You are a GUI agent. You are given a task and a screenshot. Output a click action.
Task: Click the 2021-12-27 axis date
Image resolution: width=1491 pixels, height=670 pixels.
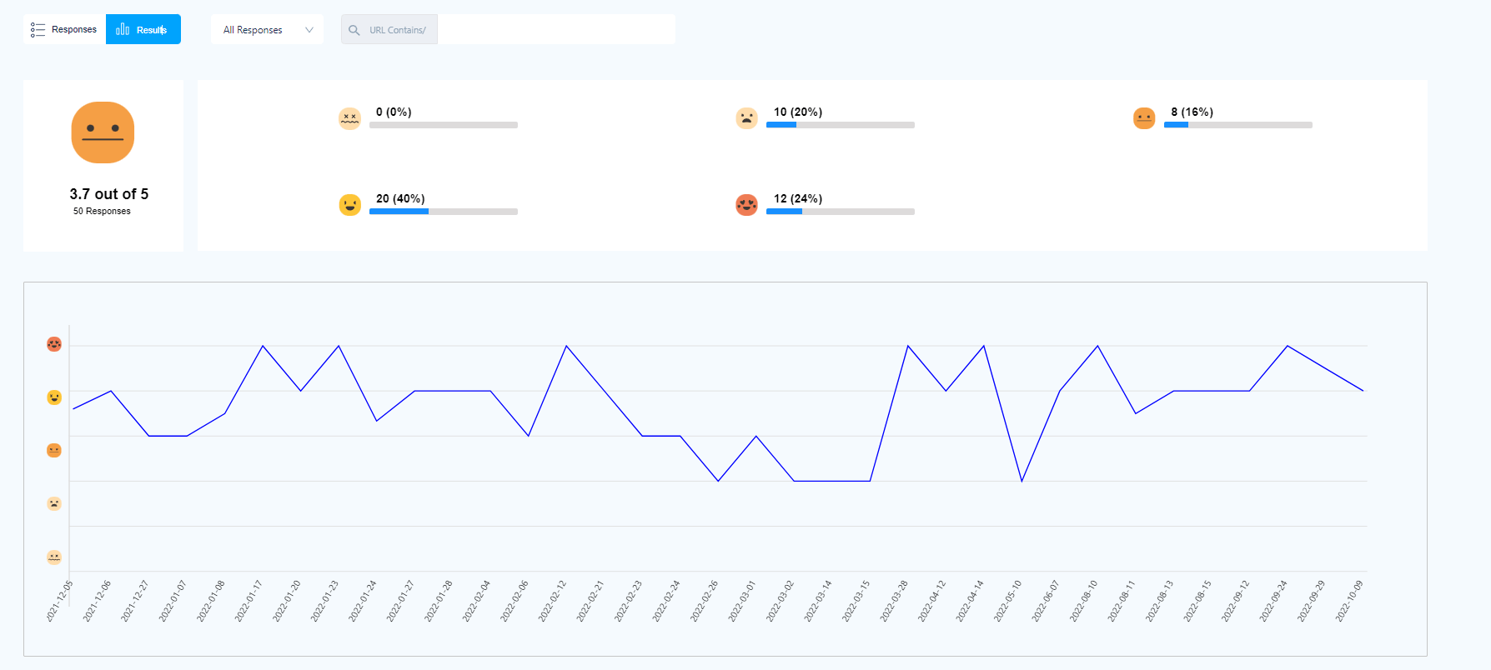coord(135,601)
